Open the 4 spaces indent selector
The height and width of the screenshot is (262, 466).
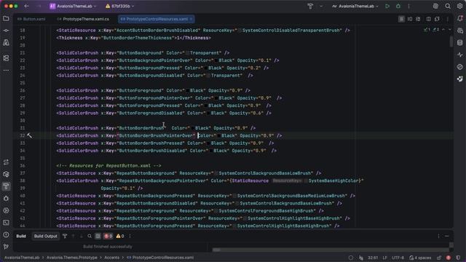[420, 258]
